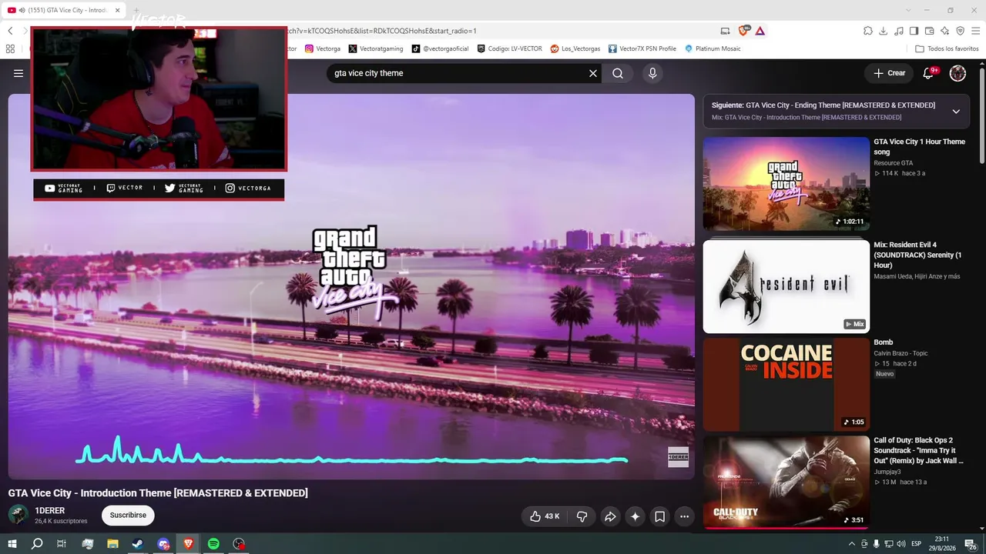This screenshot has height=554, width=986.
Task: Open the ESP keyboard language switcher
Action: click(917, 544)
